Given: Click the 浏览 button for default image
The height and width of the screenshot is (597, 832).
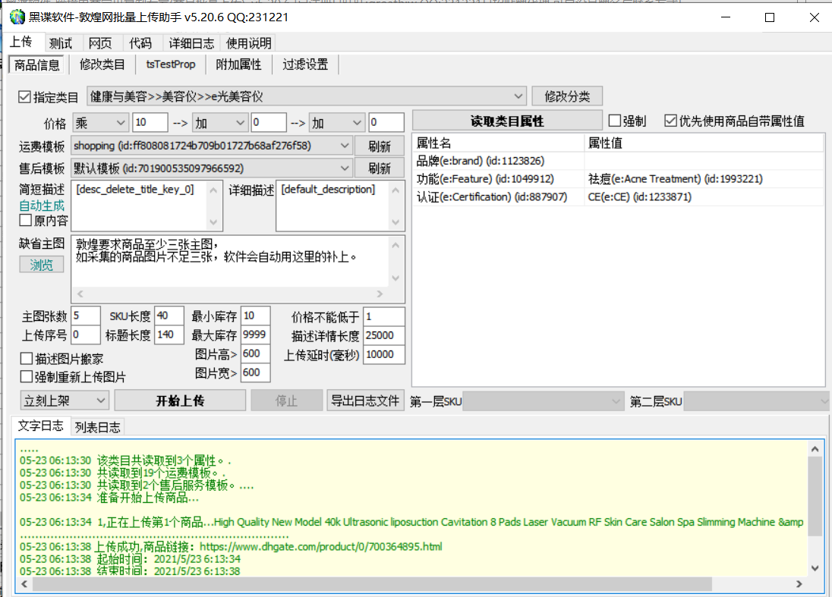Looking at the screenshot, I should click(x=42, y=265).
